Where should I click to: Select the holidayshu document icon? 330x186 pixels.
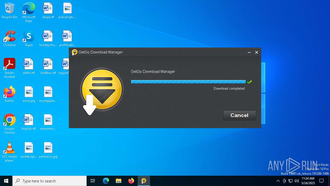(48, 39)
